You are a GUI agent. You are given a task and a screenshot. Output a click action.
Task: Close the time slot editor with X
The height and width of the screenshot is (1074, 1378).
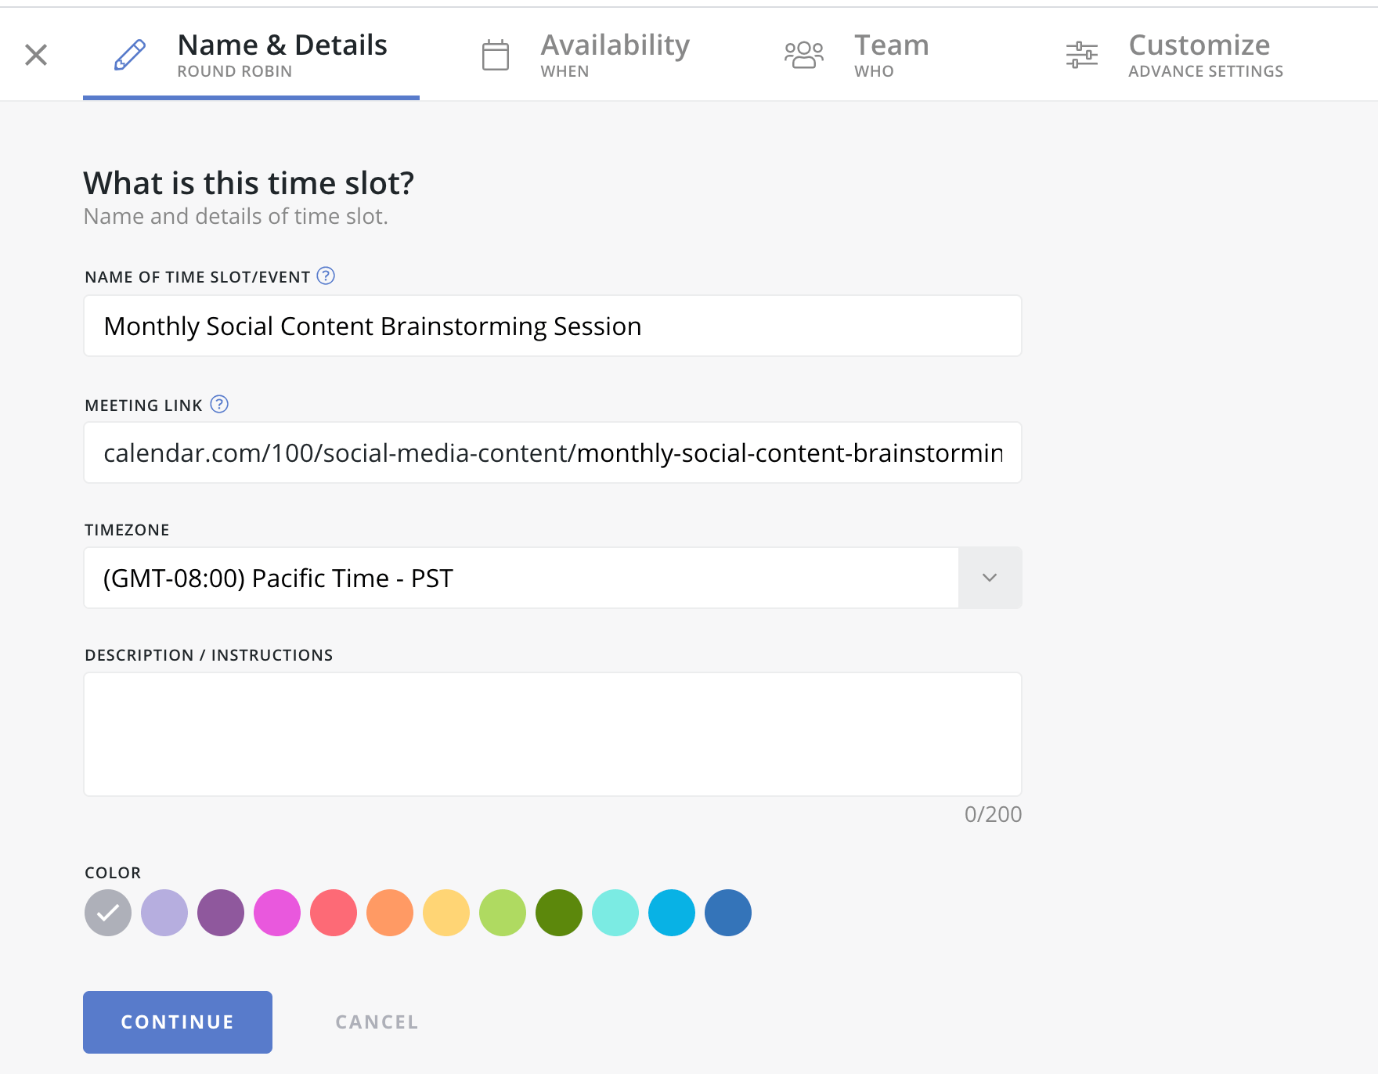tap(36, 55)
